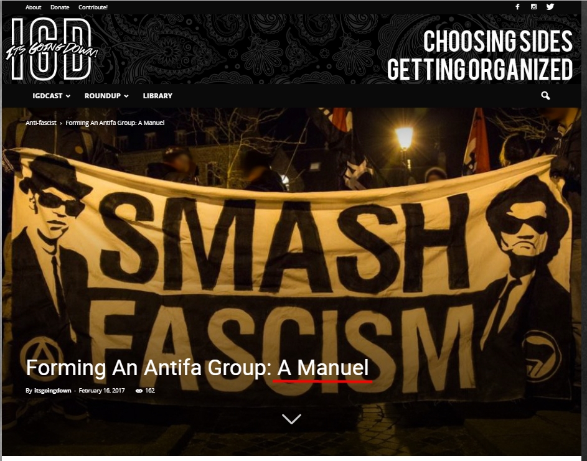Click the eye views icon beside 162
The width and height of the screenshot is (587, 461).
coord(139,391)
